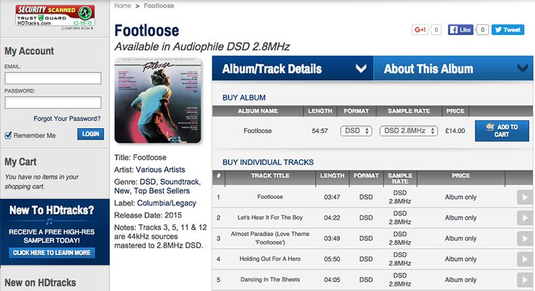
Task: Play Dancing In The Sheets preview
Action: click(524, 279)
